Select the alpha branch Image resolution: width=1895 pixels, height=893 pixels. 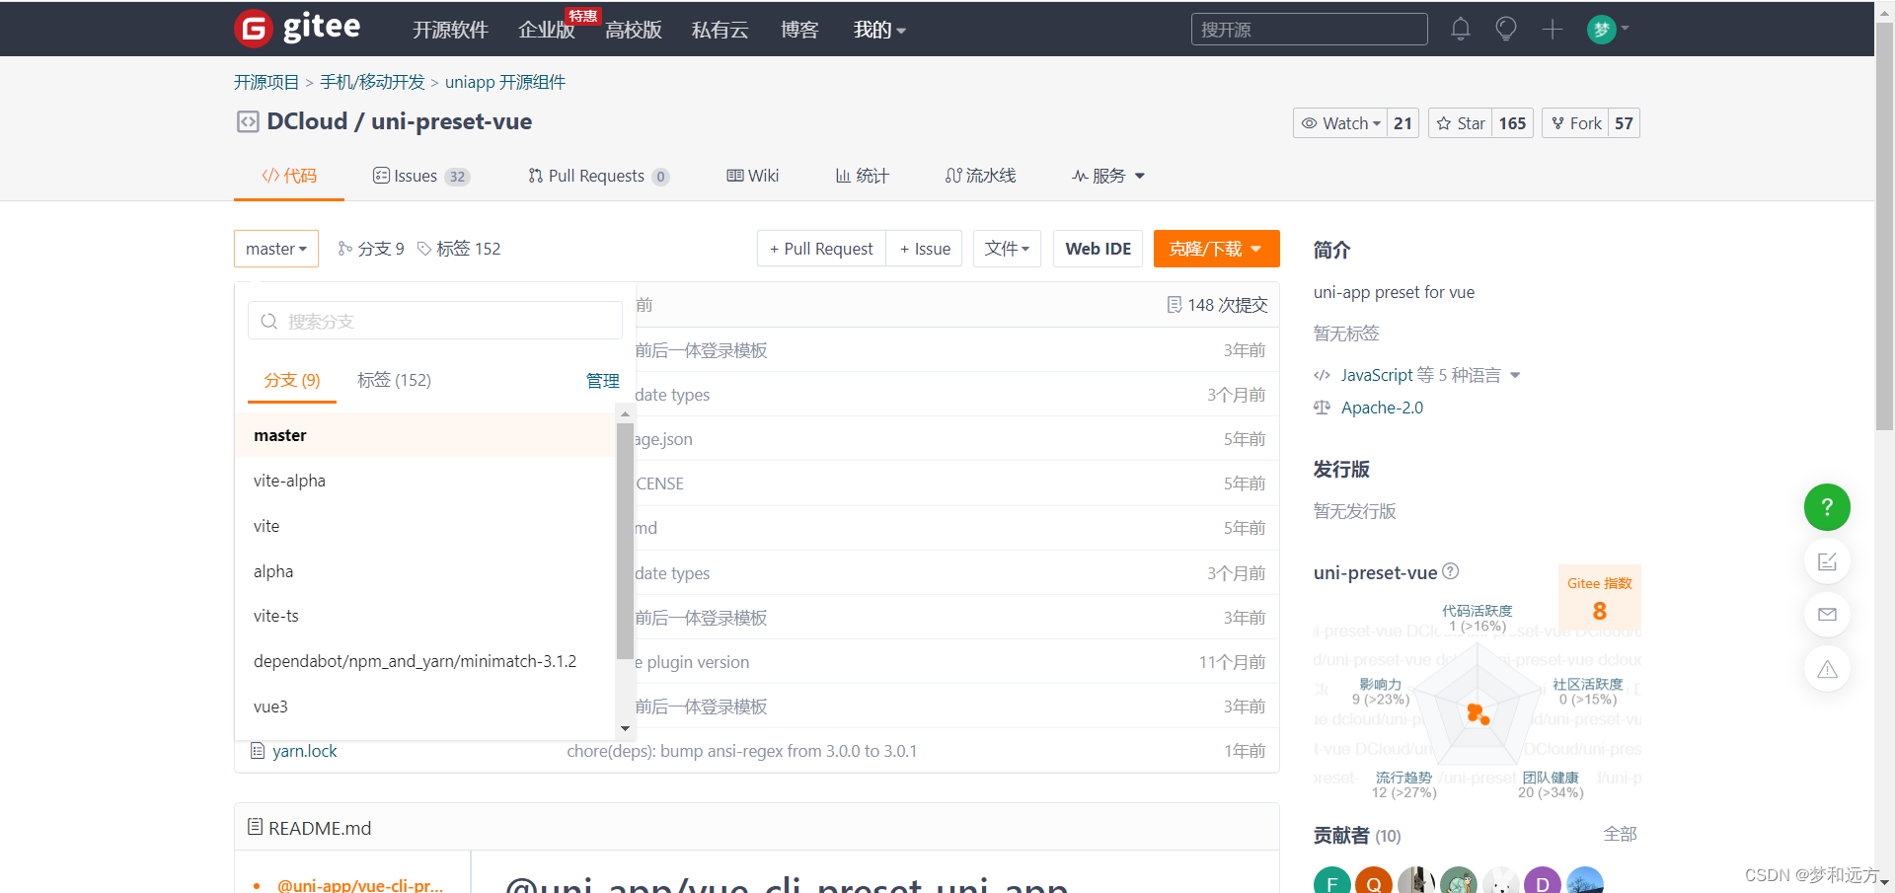click(x=426, y=571)
